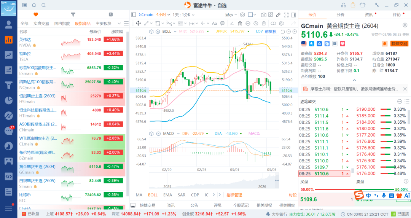This screenshot has height=218, width=411.
Task: Expand the BOLL indicator selector dropdown
Action: 175,32
